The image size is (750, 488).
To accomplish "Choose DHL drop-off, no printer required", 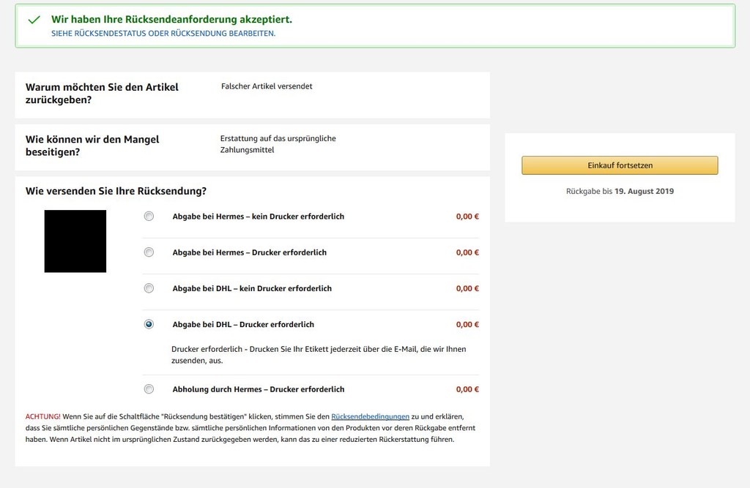I will pyautogui.click(x=149, y=288).
